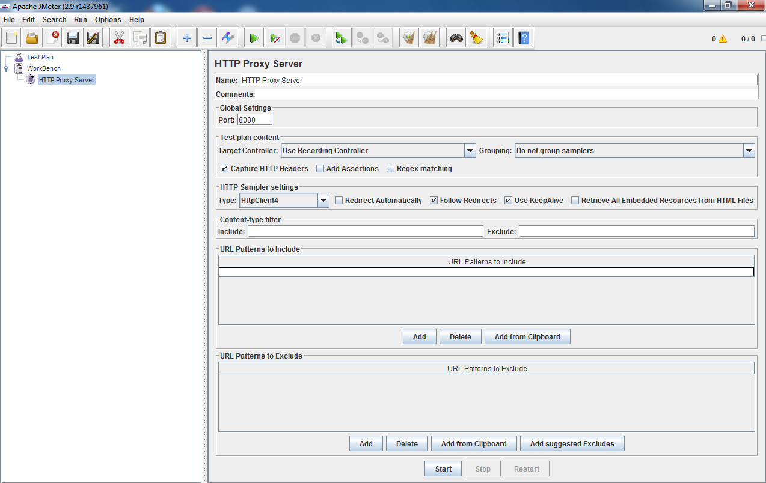Collapse the WorkBench tree node handle

(6, 68)
